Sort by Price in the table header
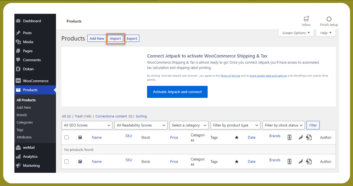The height and width of the screenshot is (186, 353). [x=174, y=137]
